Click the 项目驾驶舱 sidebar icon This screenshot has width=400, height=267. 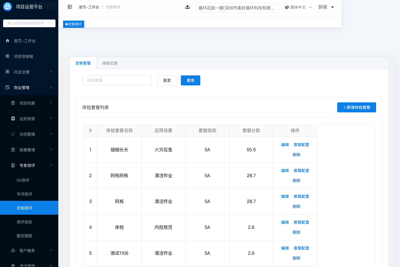click(7, 56)
